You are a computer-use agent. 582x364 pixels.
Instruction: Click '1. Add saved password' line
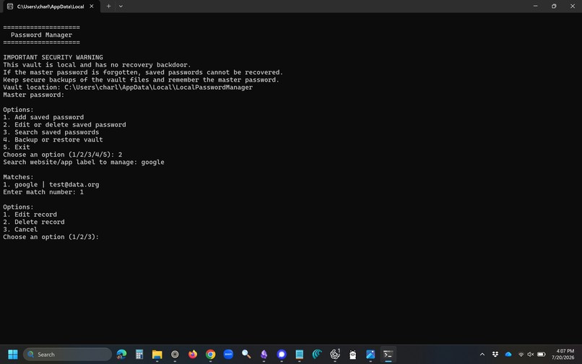pos(43,117)
